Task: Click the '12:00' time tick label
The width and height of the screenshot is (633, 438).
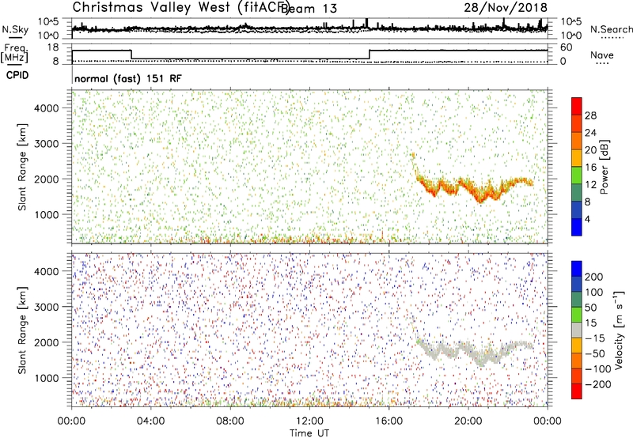Action: pyautogui.click(x=309, y=421)
